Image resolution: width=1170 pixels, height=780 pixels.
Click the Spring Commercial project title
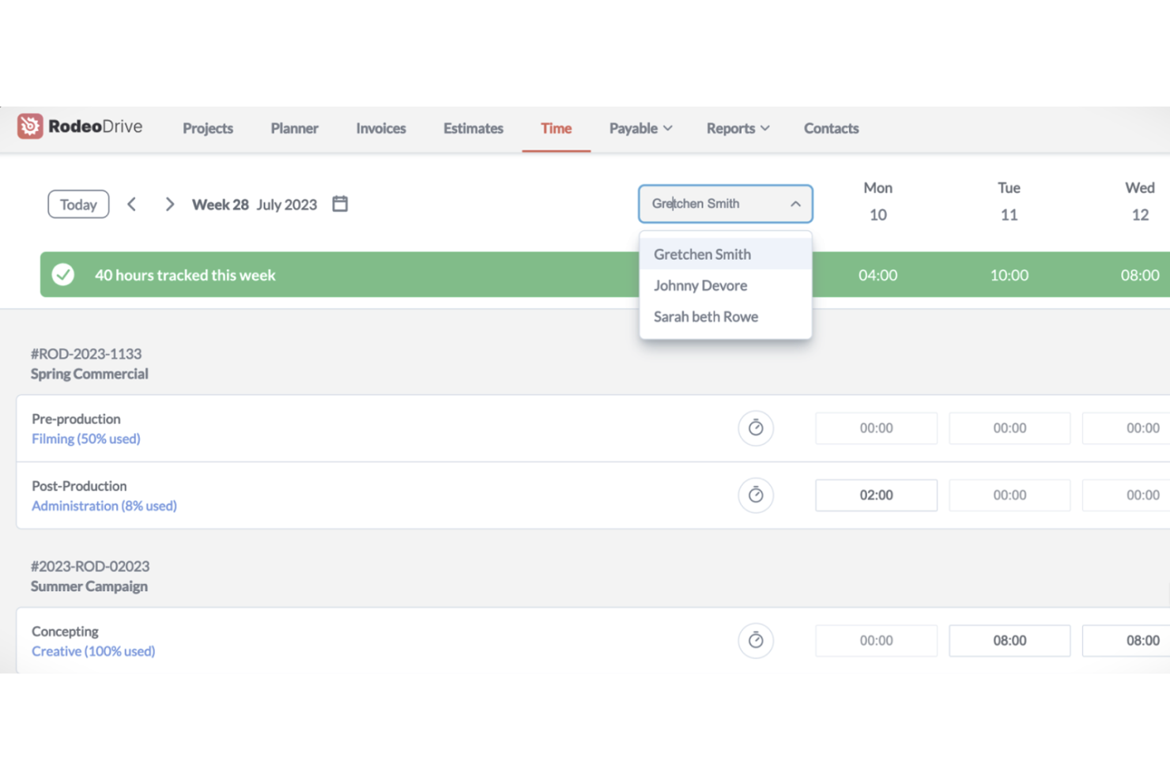(x=89, y=374)
